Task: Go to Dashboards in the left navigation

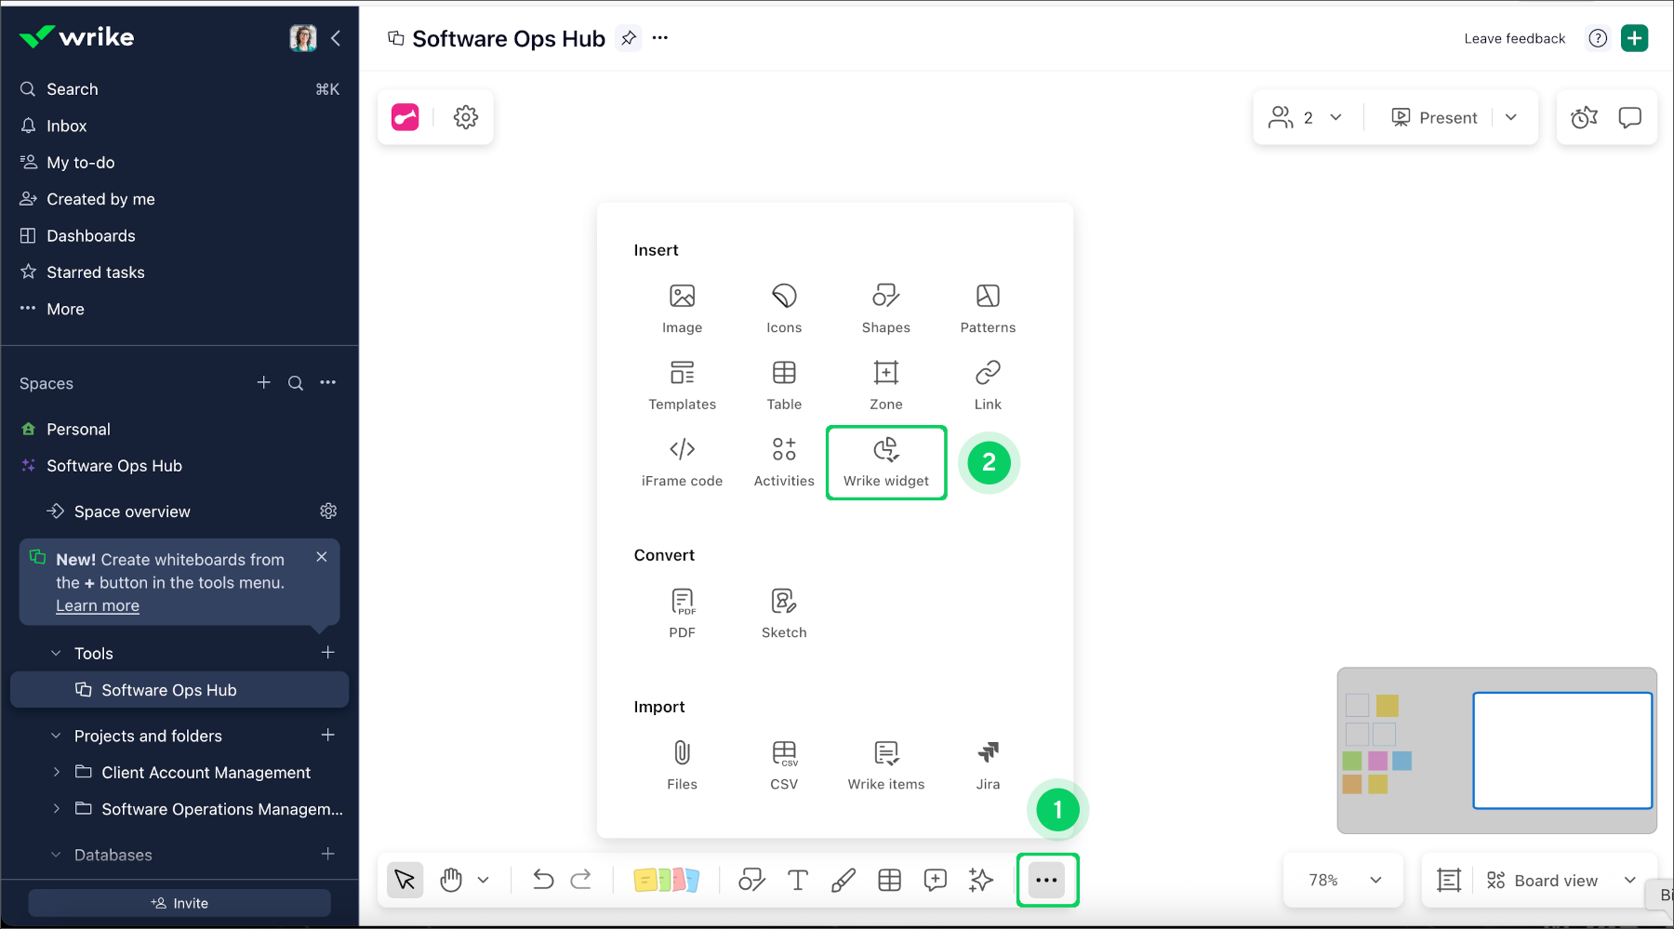Action: [90, 235]
